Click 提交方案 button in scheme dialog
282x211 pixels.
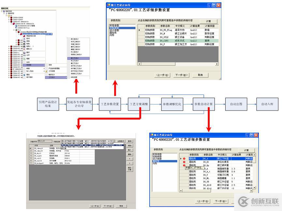pyautogui.click(x=130, y=169)
